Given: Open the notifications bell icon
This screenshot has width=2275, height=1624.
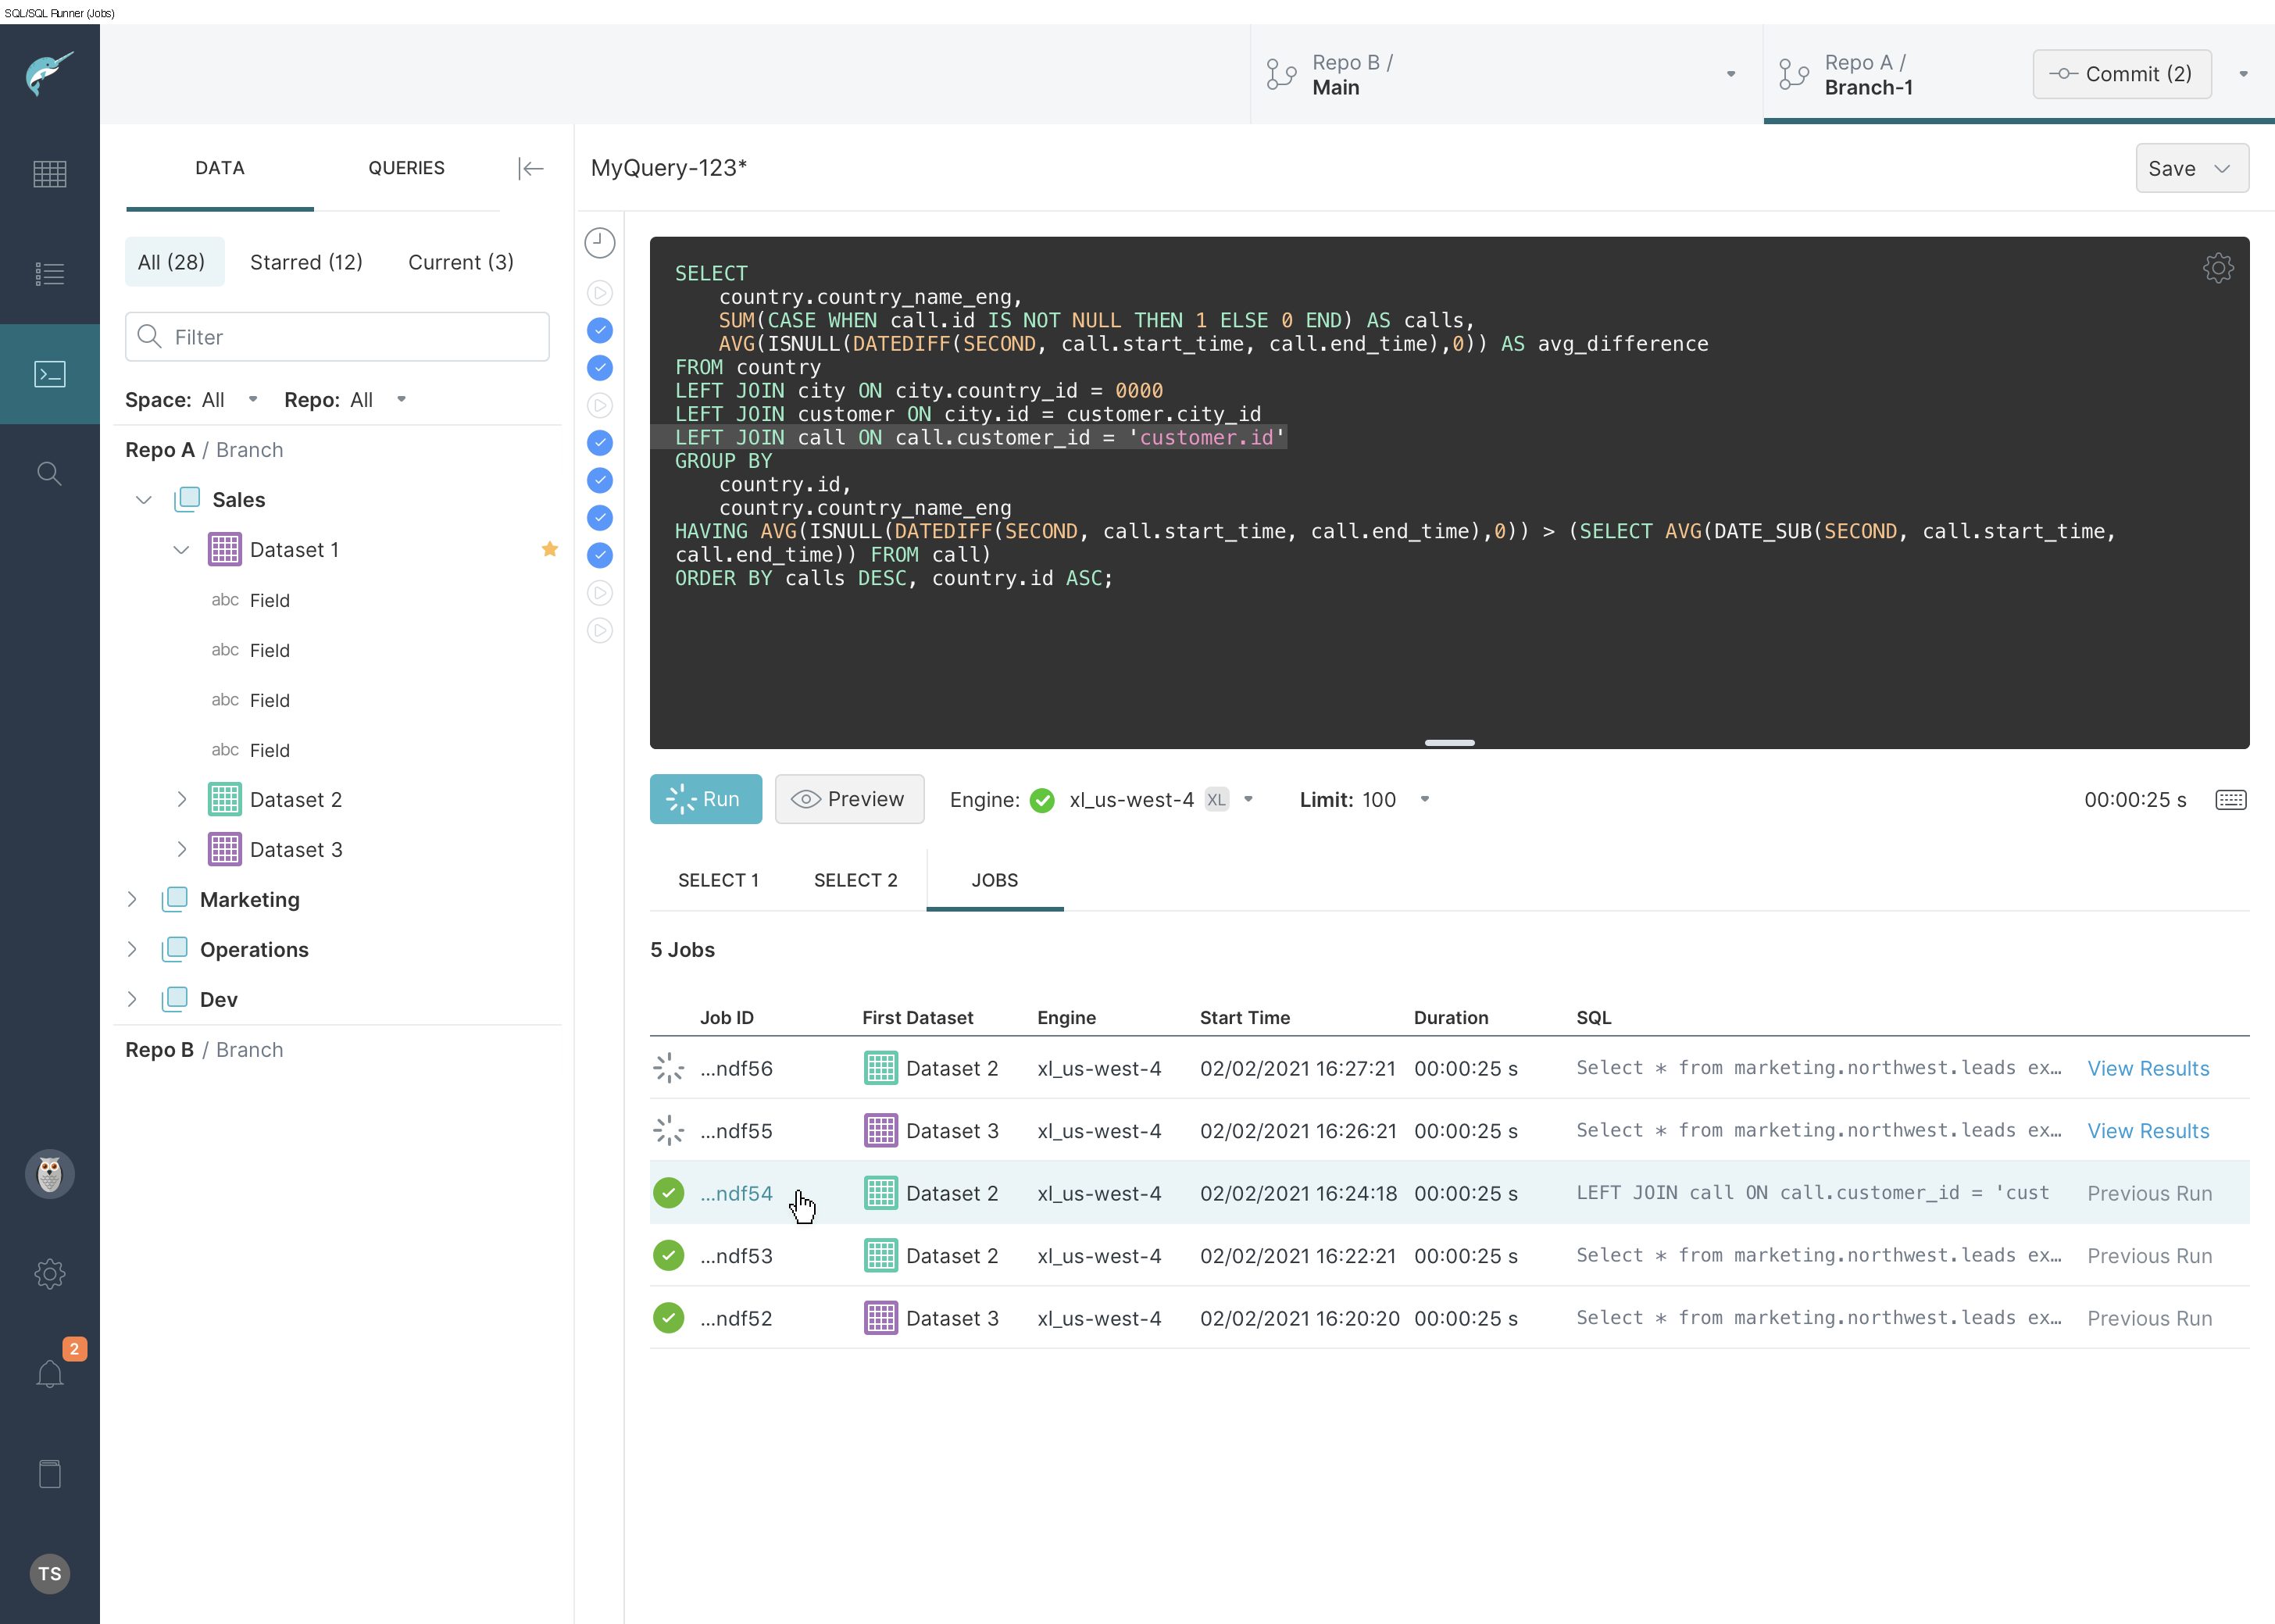Looking at the screenshot, I should tap(49, 1374).
